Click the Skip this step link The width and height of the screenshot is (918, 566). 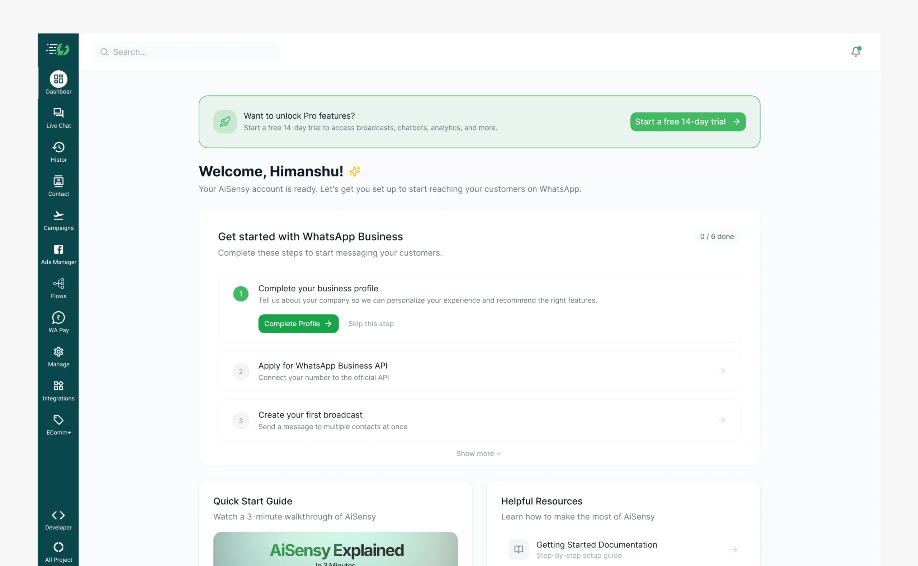pos(371,323)
